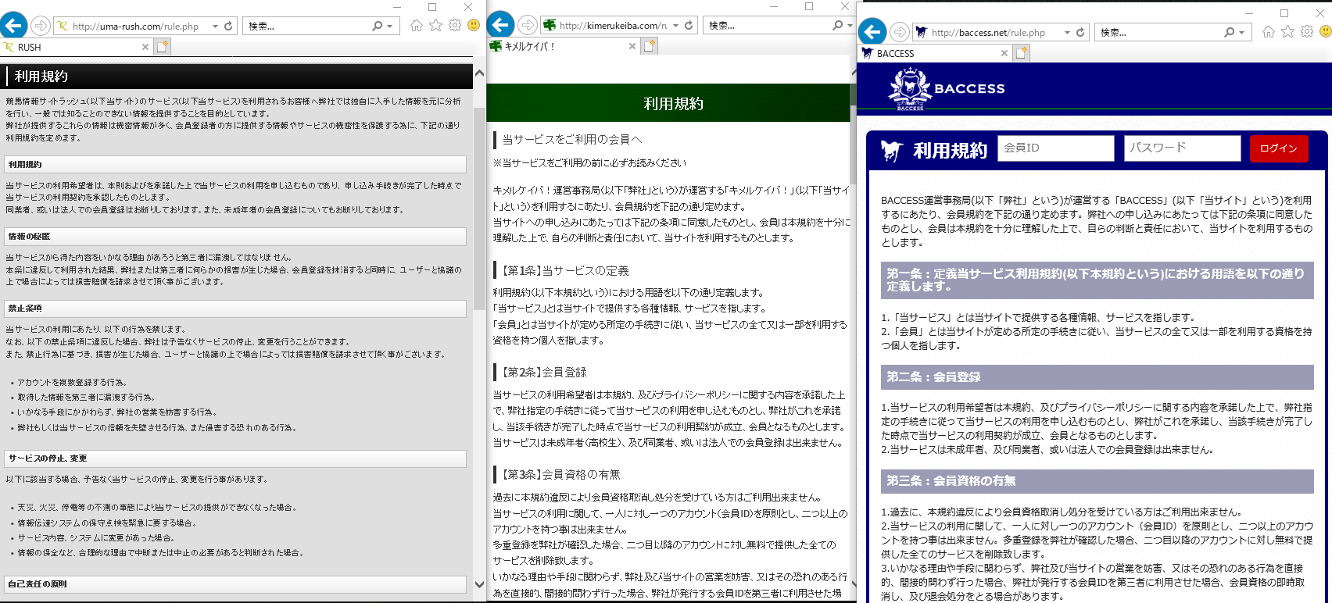Click the RUSH page scroll-up arrow
Image resolution: width=1332 pixels, height=603 pixels.
pos(479,74)
